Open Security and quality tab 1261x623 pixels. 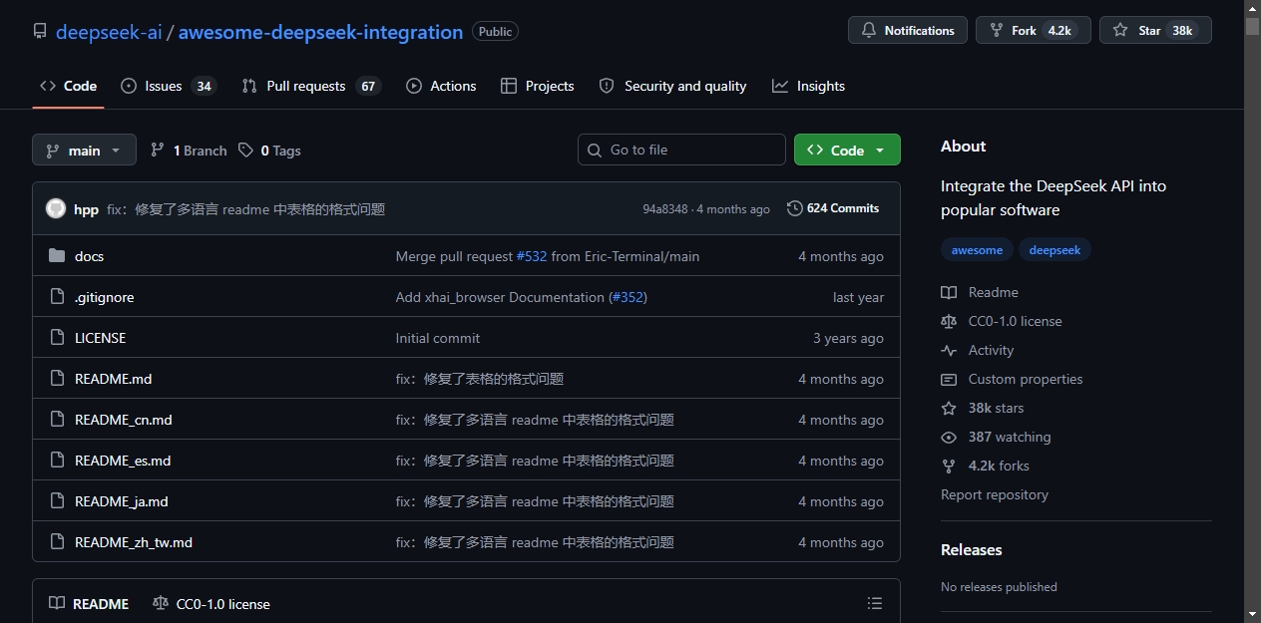(x=672, y=86)
